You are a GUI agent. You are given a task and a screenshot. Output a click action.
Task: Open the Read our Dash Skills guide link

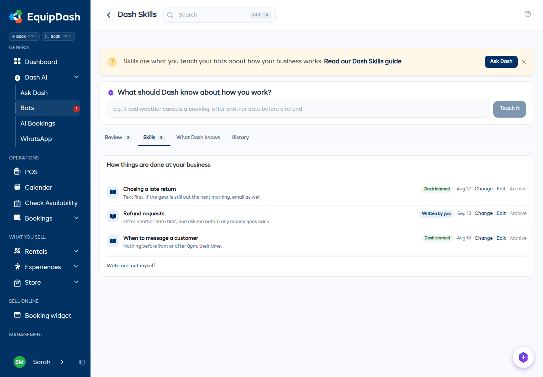click(x=363, y=61)
